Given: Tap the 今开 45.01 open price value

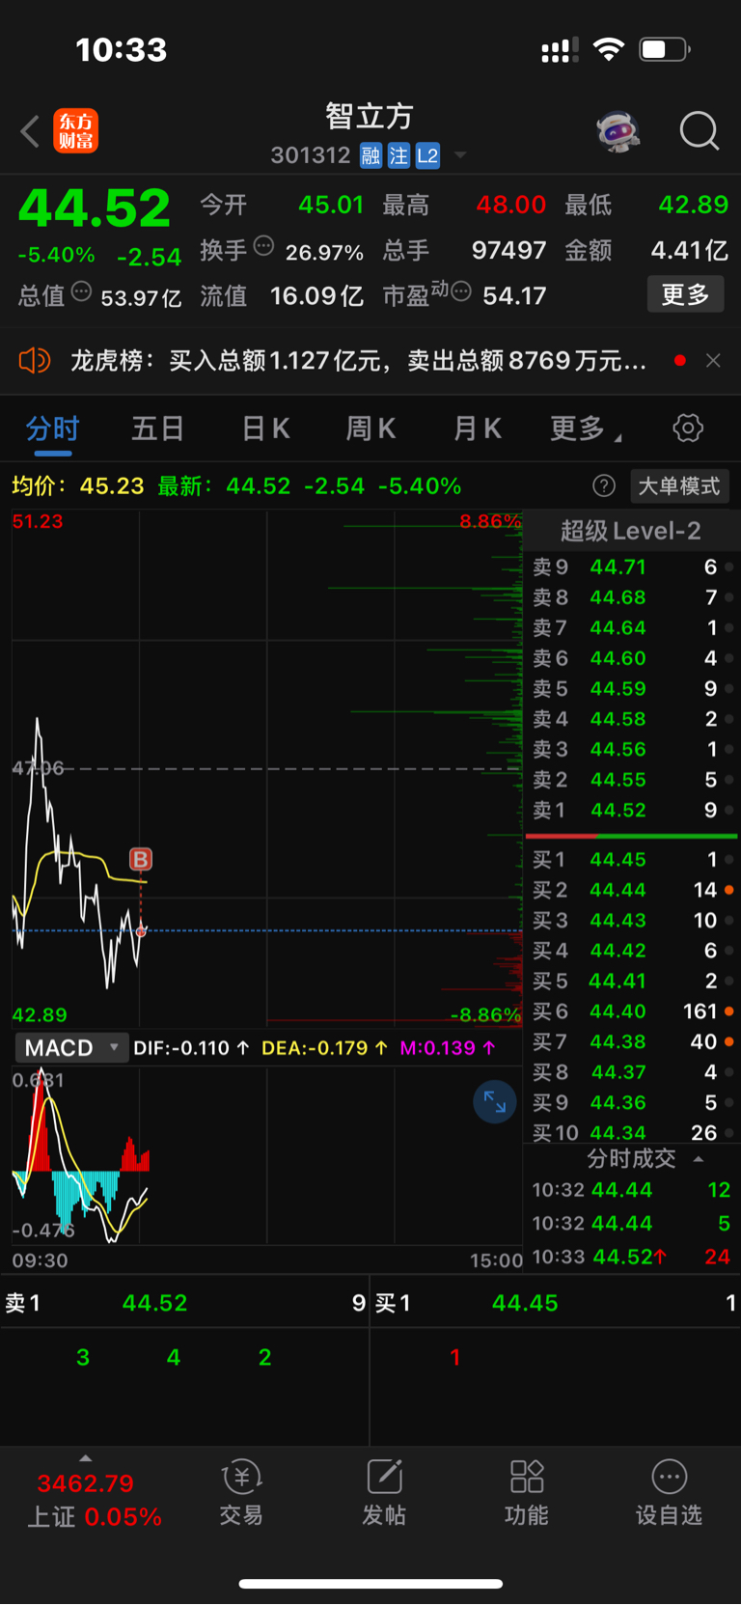Looking at the screenshot, I should (331, 205).
